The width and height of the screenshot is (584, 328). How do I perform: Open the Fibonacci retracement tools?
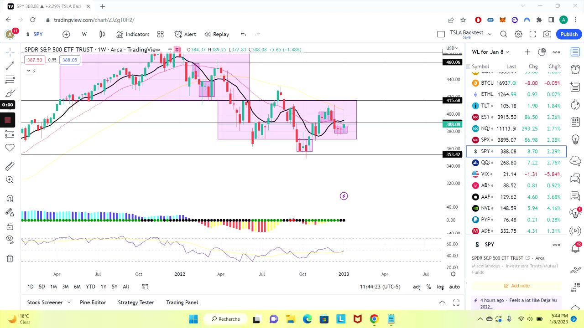tap(10, 80)
